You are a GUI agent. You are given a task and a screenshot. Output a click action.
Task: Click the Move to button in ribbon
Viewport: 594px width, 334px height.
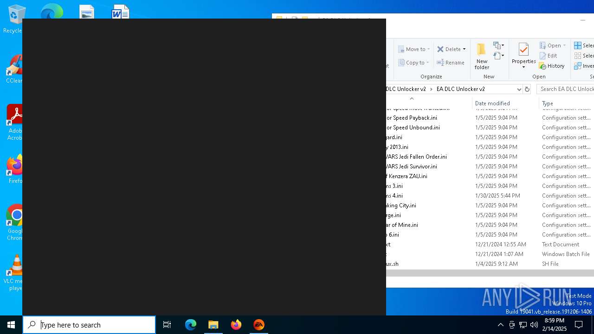[x=414, y=49]
